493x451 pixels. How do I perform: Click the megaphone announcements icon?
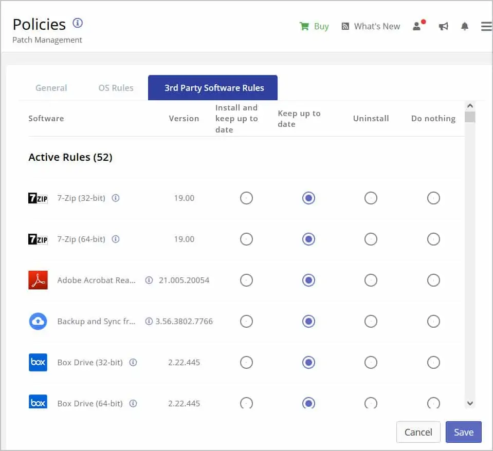pyautogui.click(x=443, y=26)
